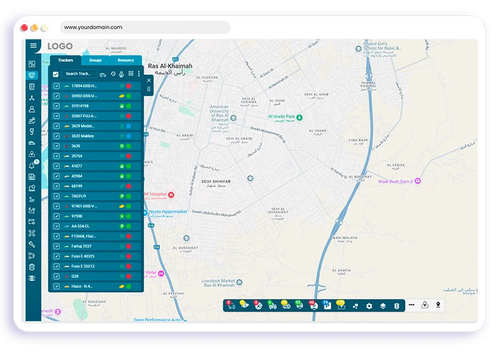500x363 pixels.
Task: Select the Fuso E 40325 tracker
Action: click(82, 256)
